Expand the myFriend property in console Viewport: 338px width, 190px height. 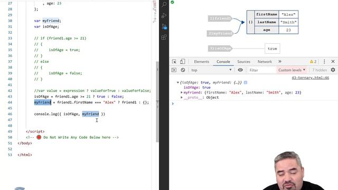pyautogui.click(x=182, y=92)
